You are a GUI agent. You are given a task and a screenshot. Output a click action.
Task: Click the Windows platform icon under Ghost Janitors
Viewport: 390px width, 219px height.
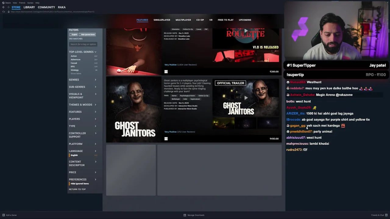(166, 139)
